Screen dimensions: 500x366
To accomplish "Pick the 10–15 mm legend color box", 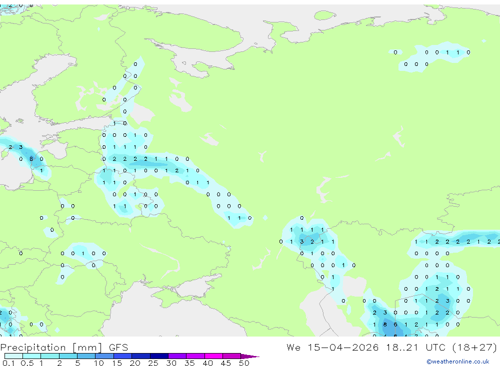I will pyautogui.click(x=104, y=356).
